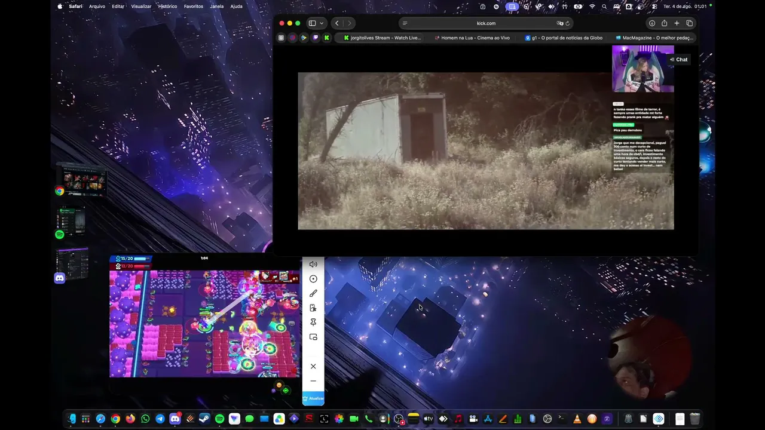Click the speaker volume icon in mirroring toolbar

pyautogui.click(x=313, y=265)
